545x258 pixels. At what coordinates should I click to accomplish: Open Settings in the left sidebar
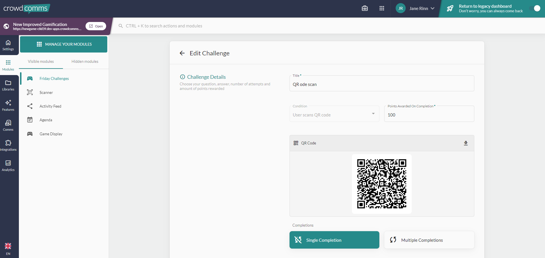pos(8,45)
